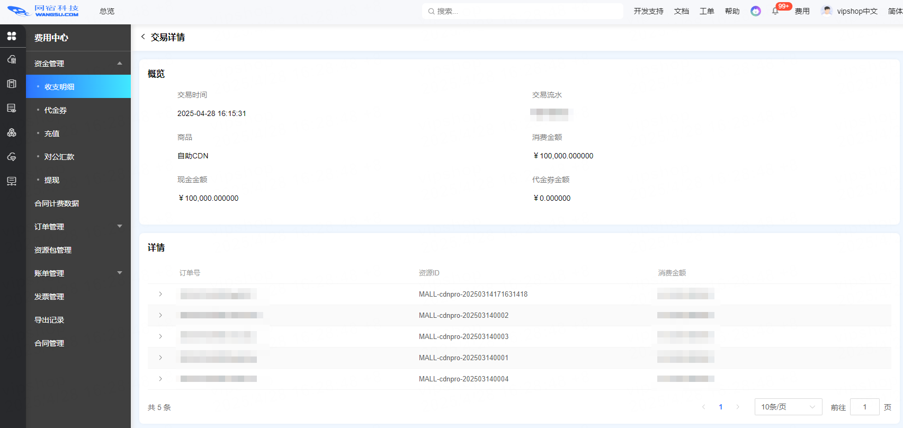Open the vipshop中文 account menu
Image resolution: width=903 pixels, height=428 pixels.
(857, 11)
